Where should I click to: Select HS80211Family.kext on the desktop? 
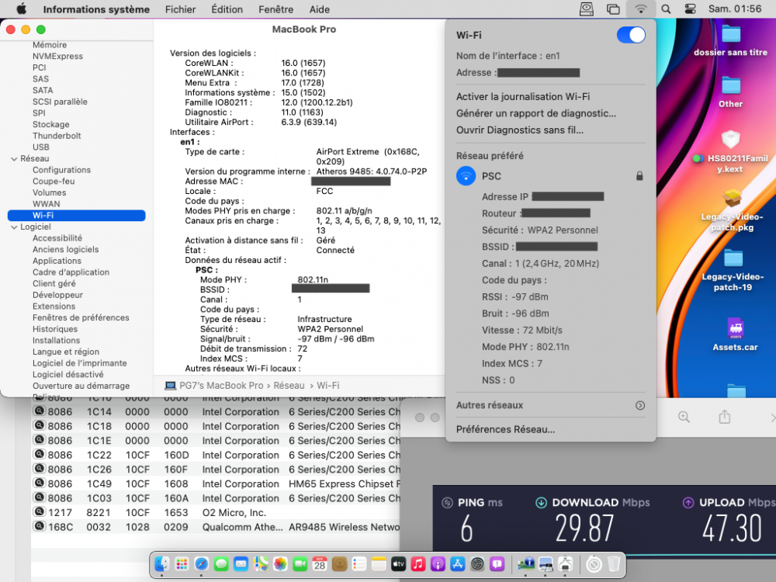click(730, 151)
